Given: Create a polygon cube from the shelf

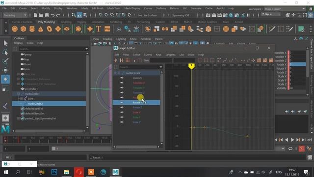Looking at the screenshot, I should coord(23,29).
